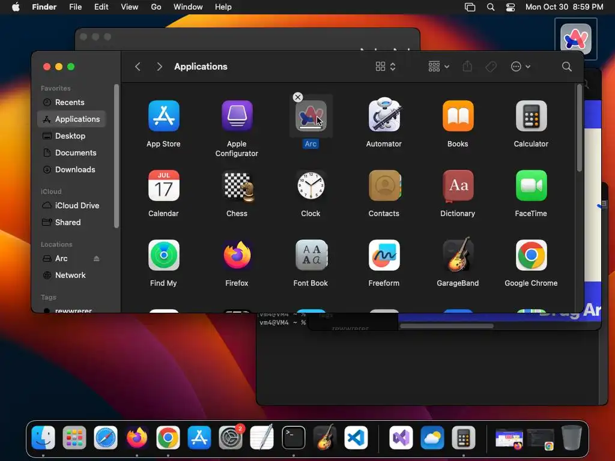Select the Contacts app icon
This screenshot has width=615, height=461.
384,185
